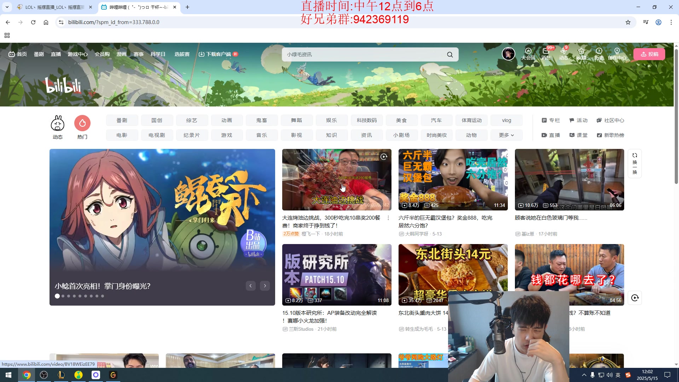Open the 热门 trending flame icon
The image size is (679, 382).
point(82,127)
